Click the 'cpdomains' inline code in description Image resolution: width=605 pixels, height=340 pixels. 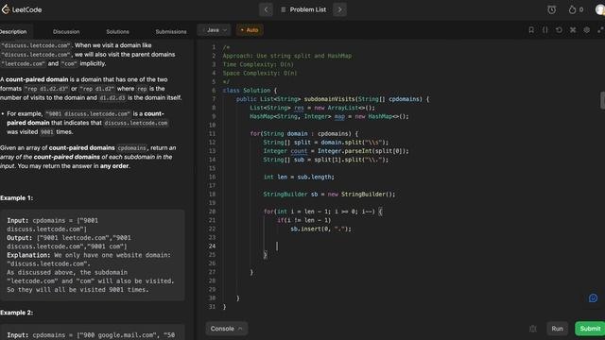click(x=132, y=148)
